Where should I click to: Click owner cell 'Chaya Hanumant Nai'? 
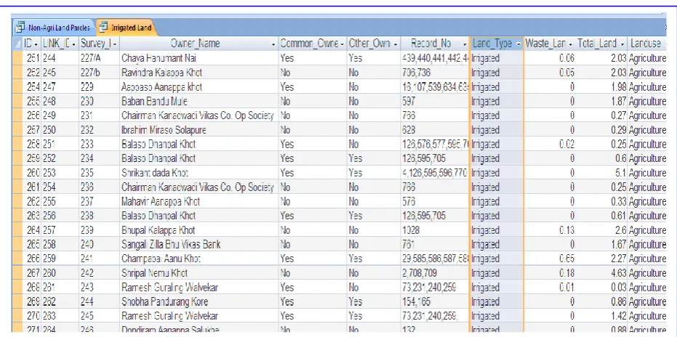199,58
